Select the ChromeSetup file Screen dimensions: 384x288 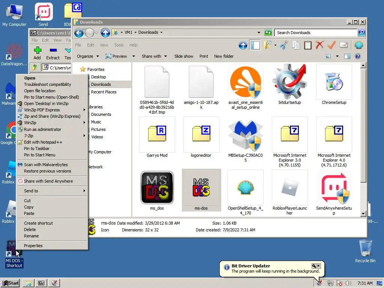point(334,85)
